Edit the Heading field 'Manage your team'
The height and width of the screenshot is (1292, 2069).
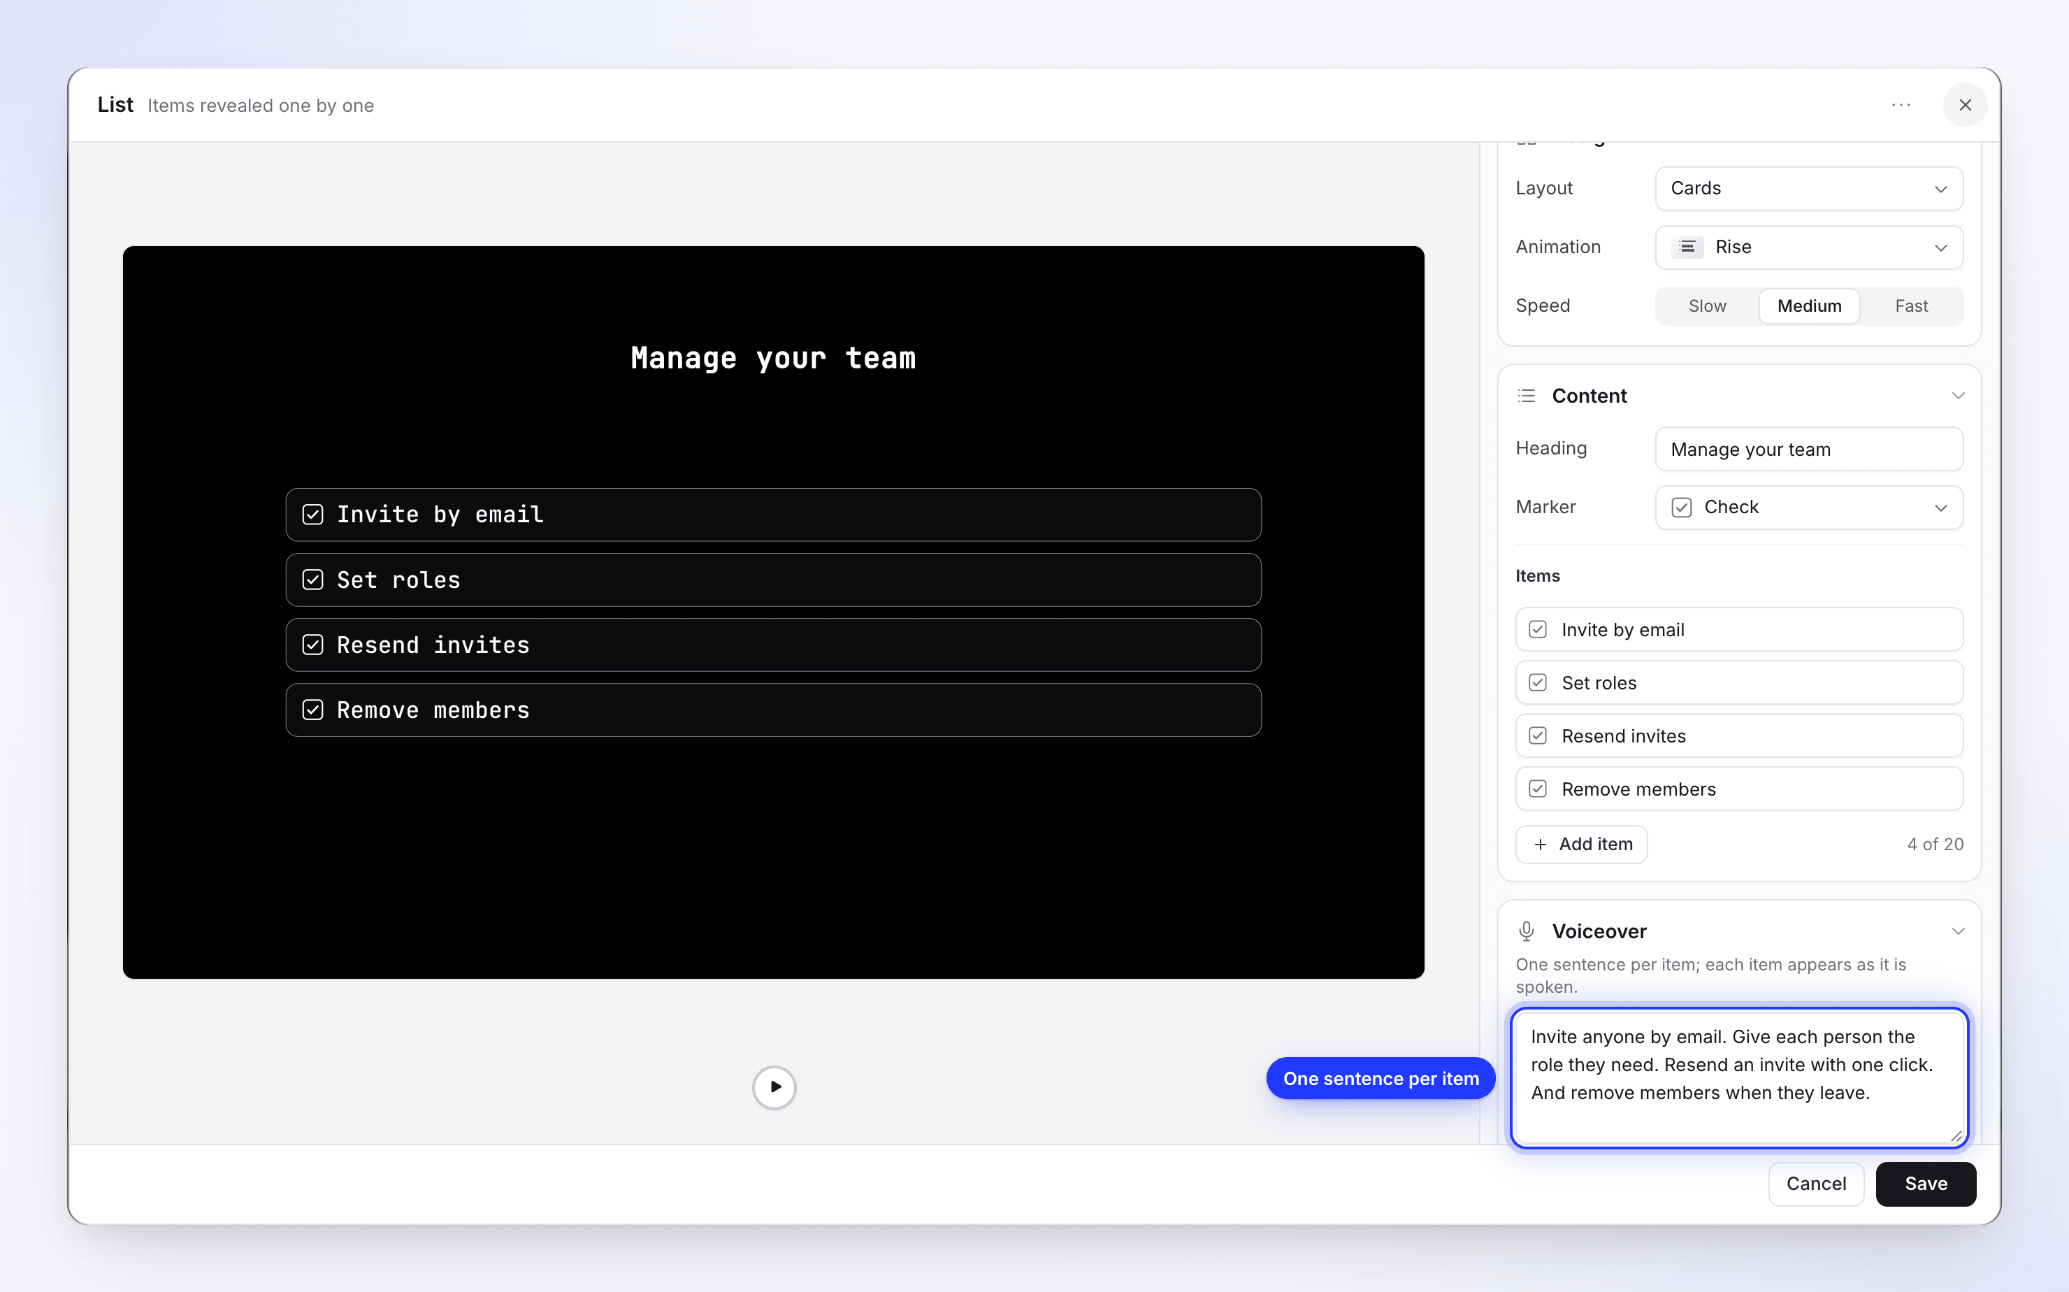(x=1808, y=450)
